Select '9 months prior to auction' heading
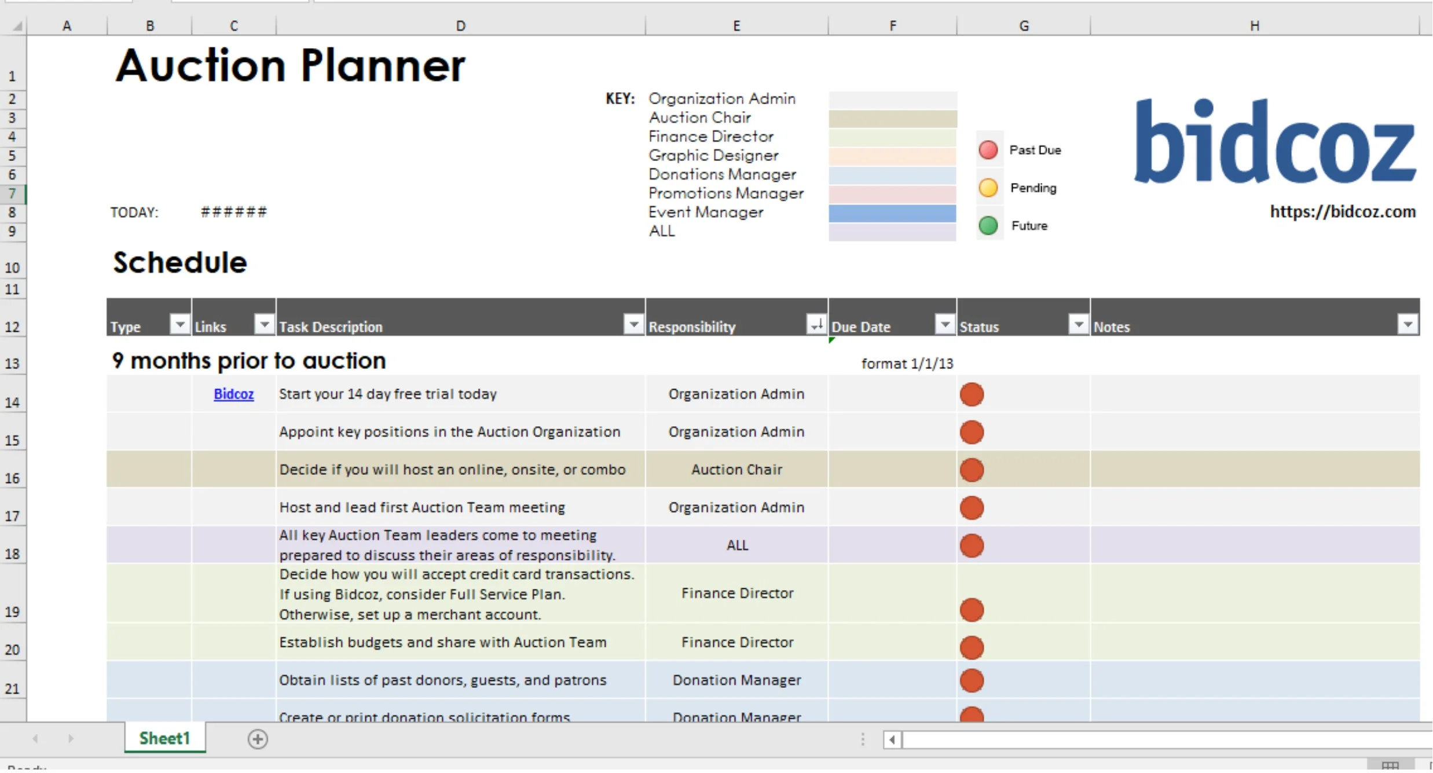The width and height of the screenshot is (1433, 773). 249,362
